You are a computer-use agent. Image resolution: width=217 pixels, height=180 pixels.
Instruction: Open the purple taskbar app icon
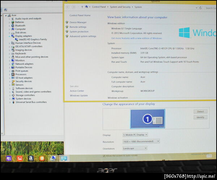9,158
